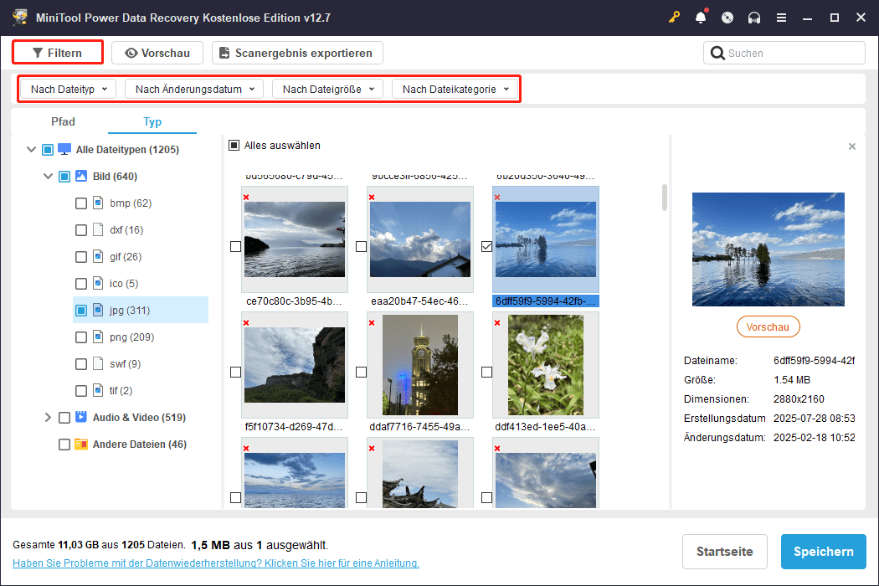Check the png (209) checkbox
The width and height of the screenshot is (879, 586).
[x=81, y=337]
